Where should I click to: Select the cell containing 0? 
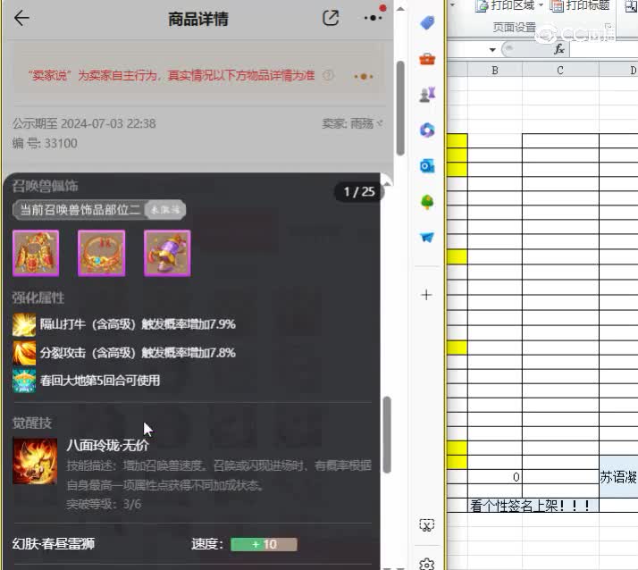pyautogui.click(x=495, y=477)
